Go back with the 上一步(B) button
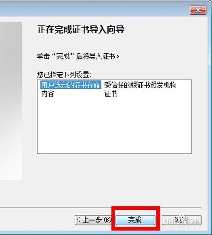The height and width of the screenshot is (235, 212). [x=93, y=220]
